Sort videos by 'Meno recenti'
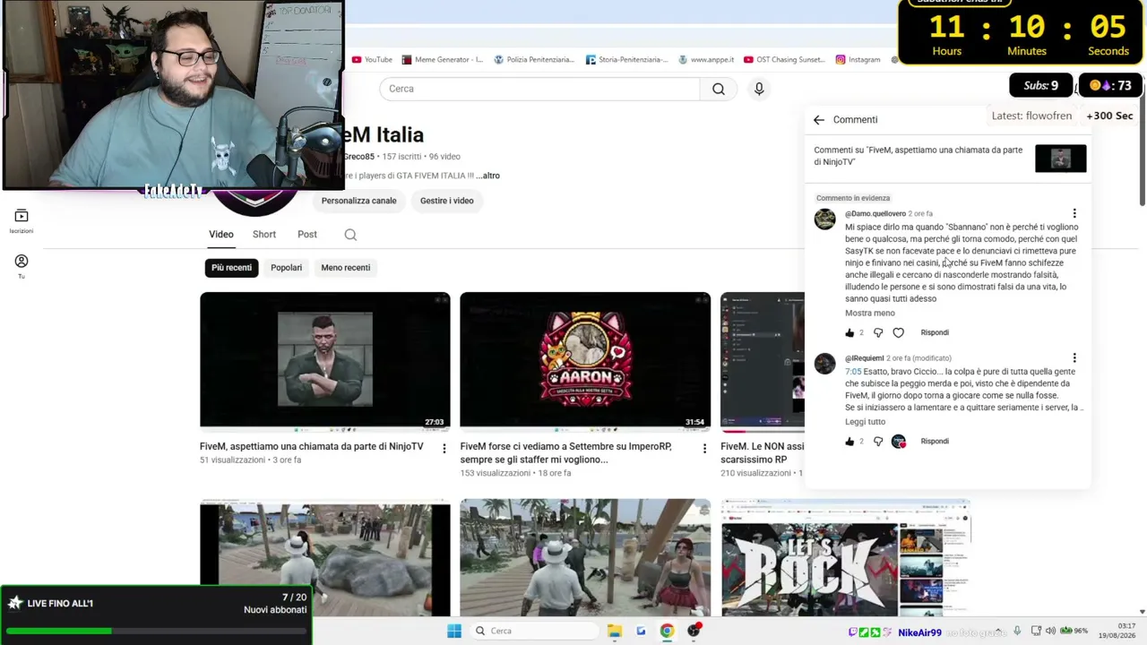 pyautogui.click(x=345, y=268)
